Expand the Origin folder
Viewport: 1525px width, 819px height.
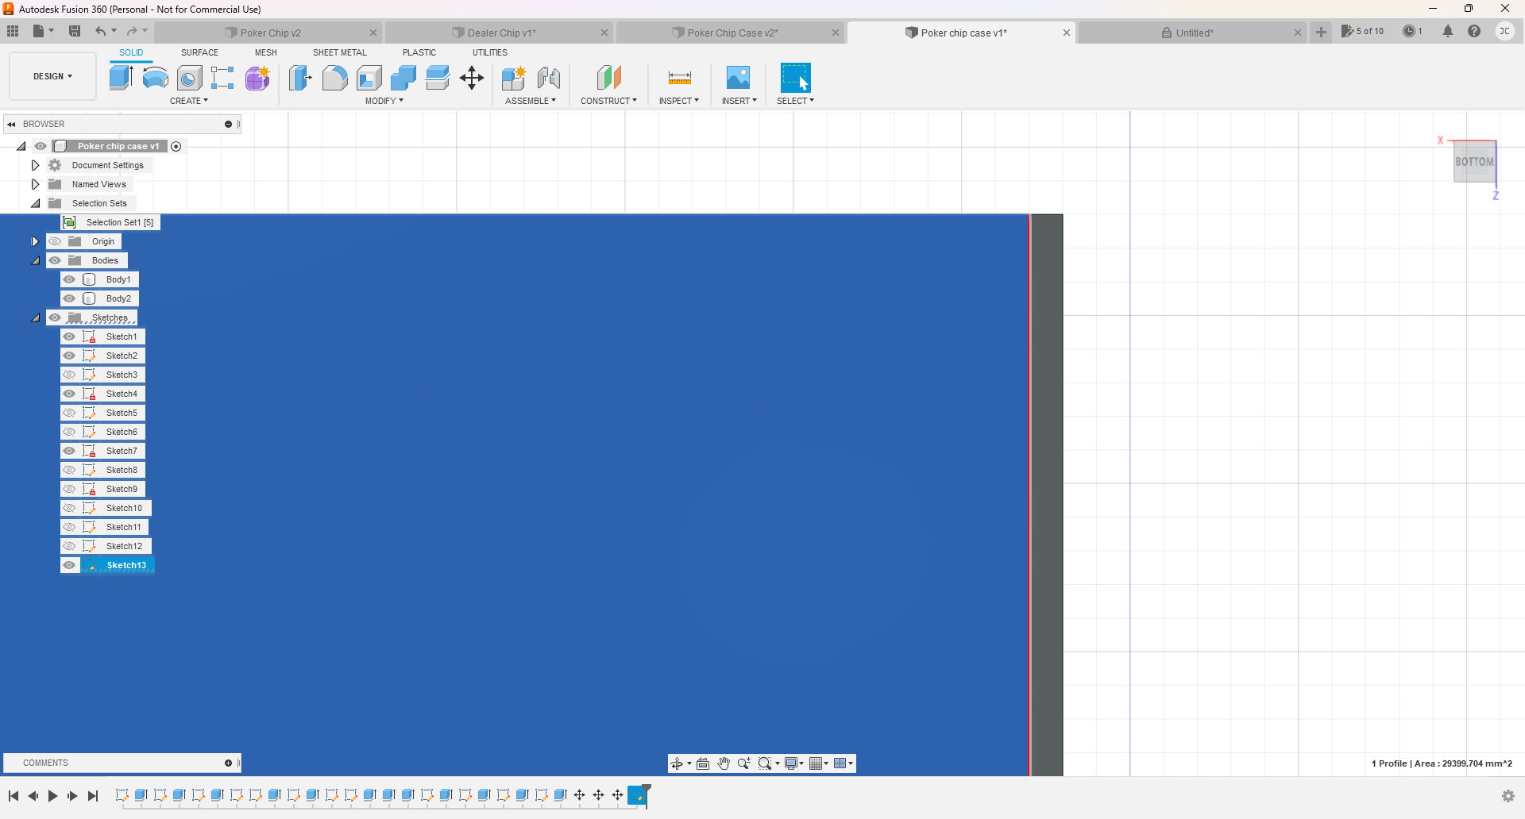click(35, 241)
